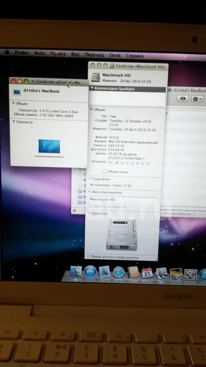Click capacity value 249.72 ГБ

pos(116,145)
